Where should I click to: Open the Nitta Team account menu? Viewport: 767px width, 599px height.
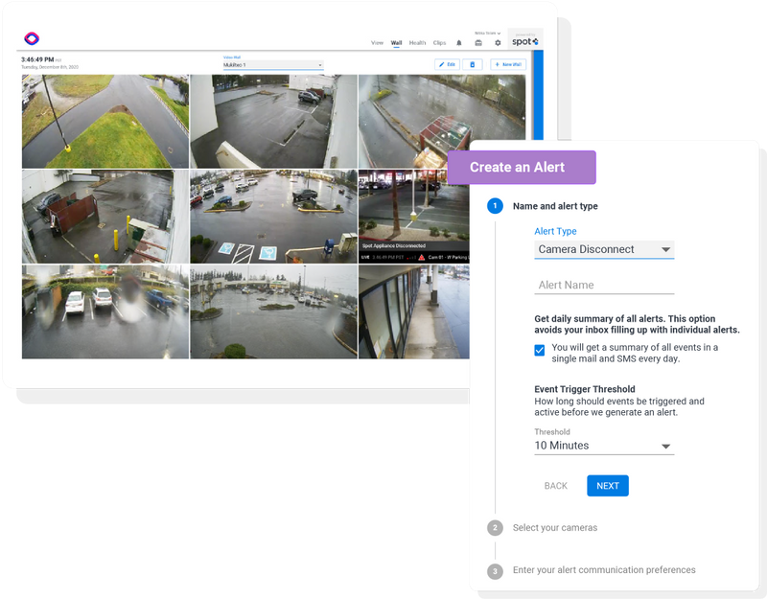(x=486, y=32)
